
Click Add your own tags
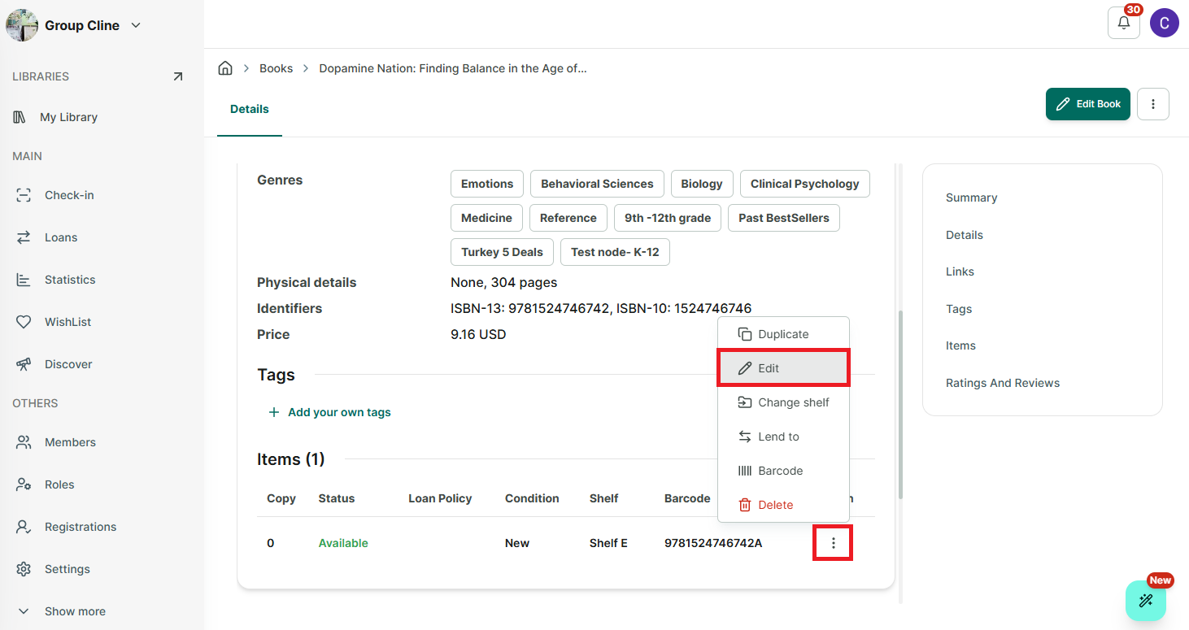click(330, 412)
